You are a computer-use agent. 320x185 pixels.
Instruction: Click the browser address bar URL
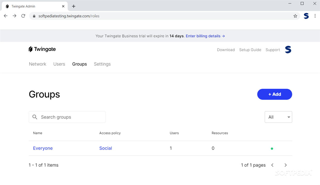coord(69,16)
